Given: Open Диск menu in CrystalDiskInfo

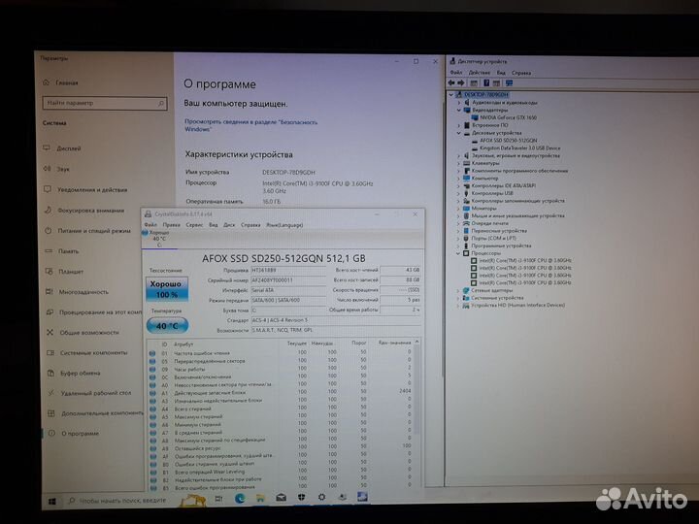Looking at the screenshot, I should [x=229, y=225].
